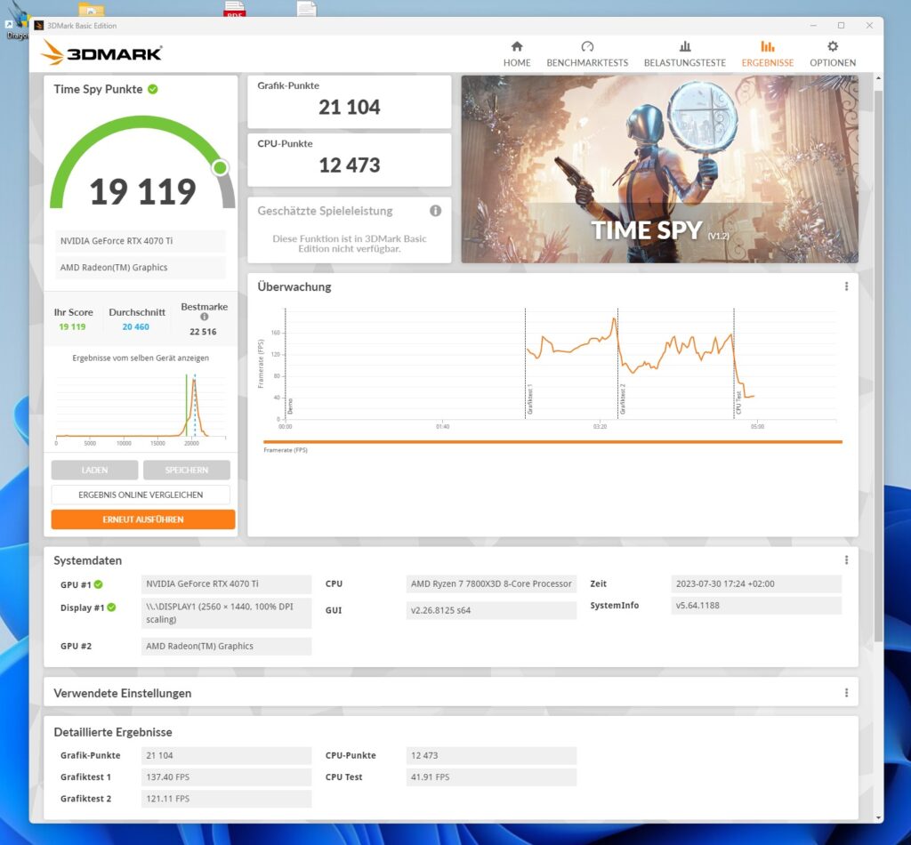The width and height of the screenshot is (911, 845).
Task: Click the Speichern button
Action: coord(186,470)
